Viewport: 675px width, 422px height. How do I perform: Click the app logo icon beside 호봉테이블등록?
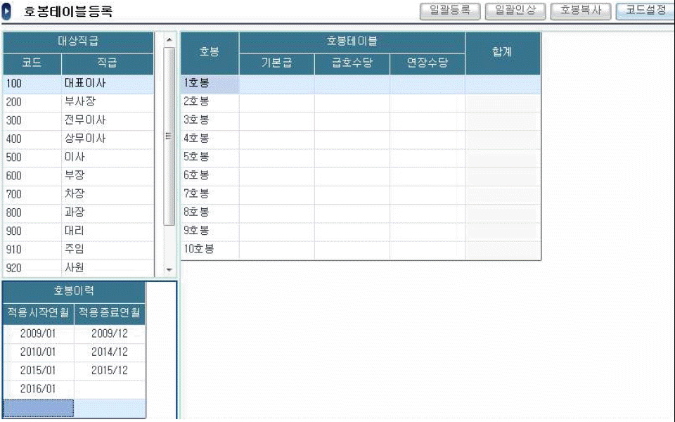[8, 12]
